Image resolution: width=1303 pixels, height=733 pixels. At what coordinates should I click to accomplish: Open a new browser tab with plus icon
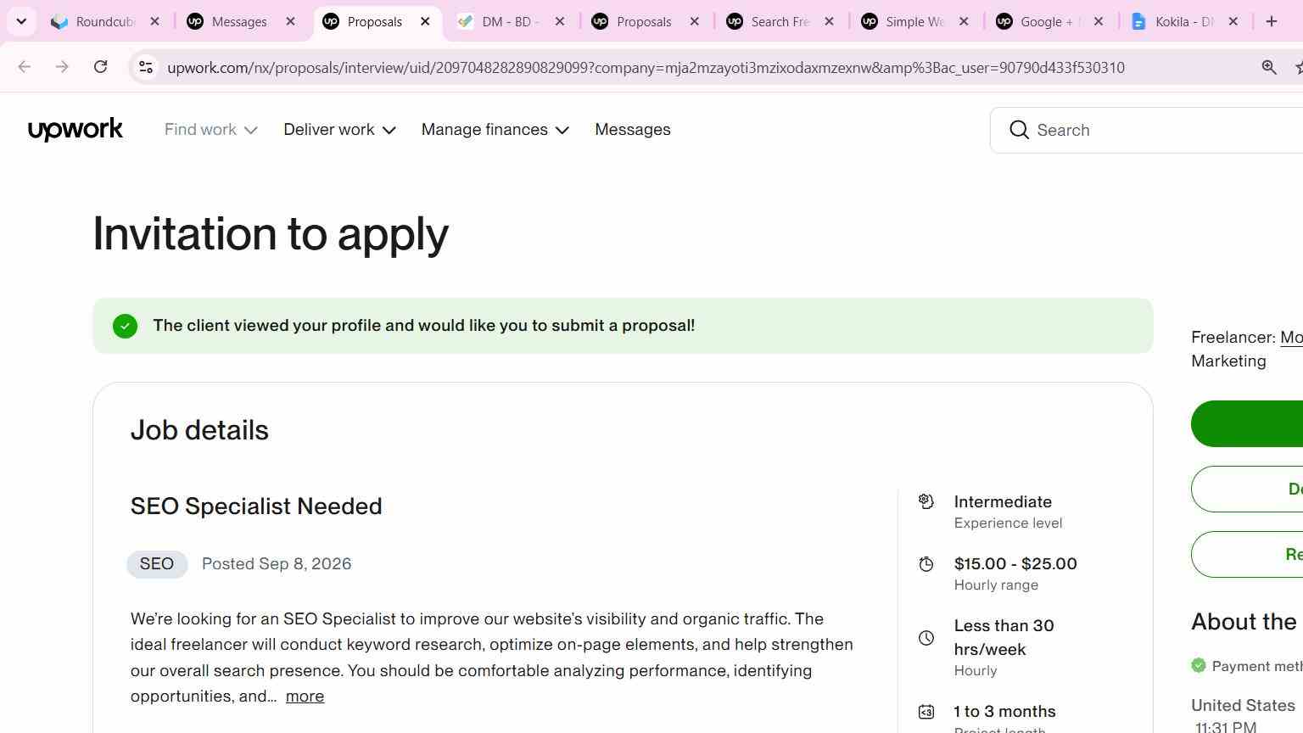pyautogui.click(x=1272, y=21)
